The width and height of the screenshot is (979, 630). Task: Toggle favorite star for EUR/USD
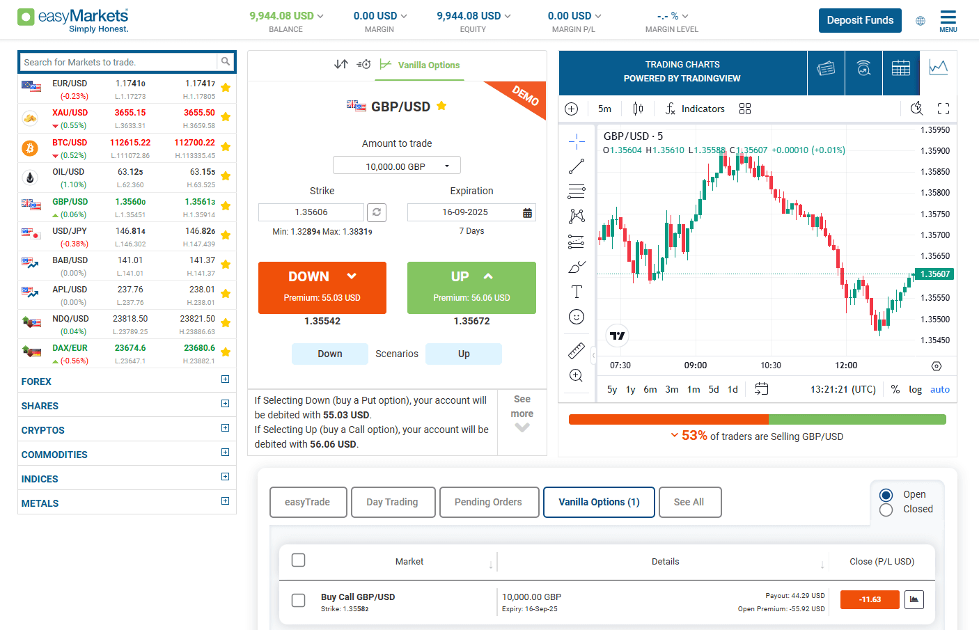[x=226, y=88]
